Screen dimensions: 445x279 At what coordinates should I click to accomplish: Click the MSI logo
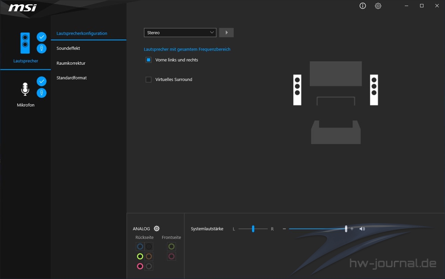23,7
